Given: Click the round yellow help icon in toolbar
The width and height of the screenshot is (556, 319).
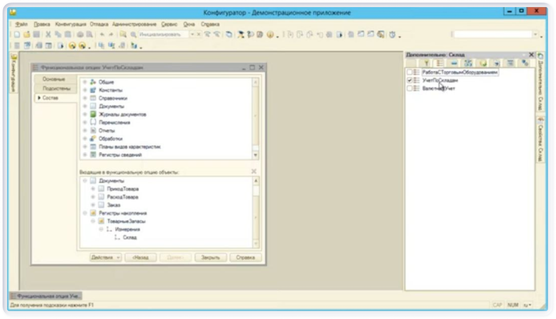Looking at the screenshot, I should point(270,34).
